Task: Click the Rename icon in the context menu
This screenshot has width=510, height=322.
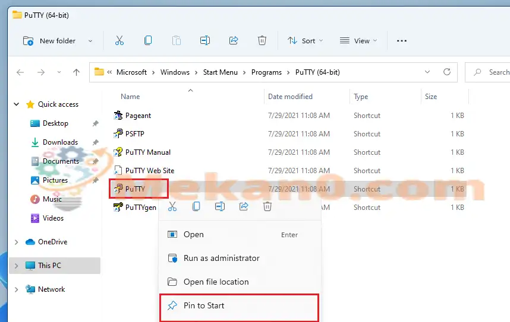Action: point(220,206)
